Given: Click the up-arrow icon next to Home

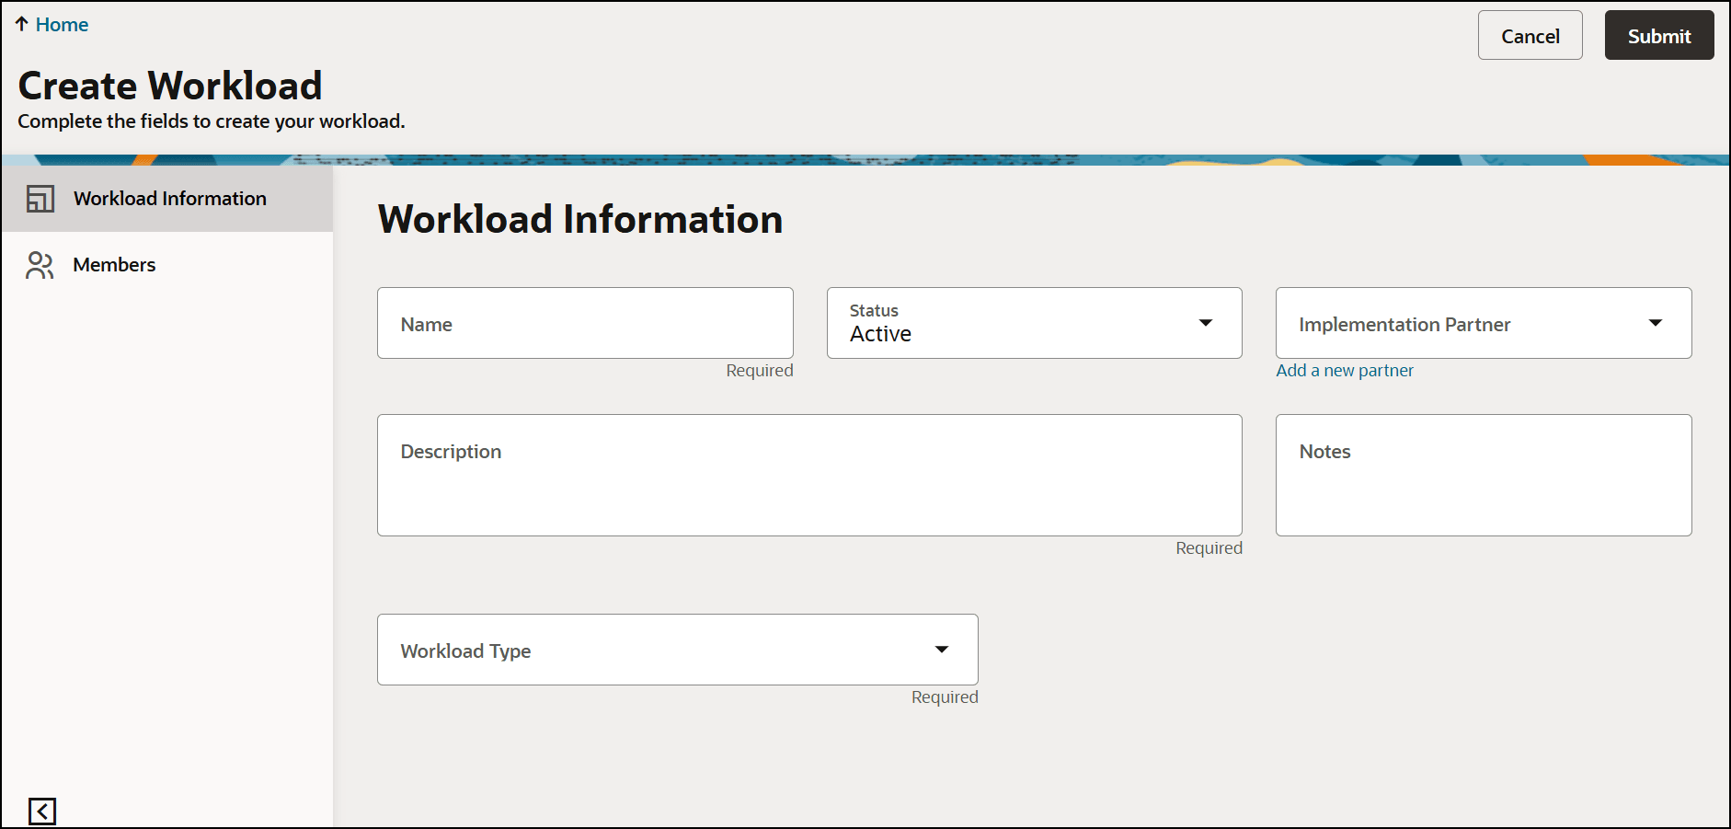Looking at the screenshot, I should click(x=21, y=24).
